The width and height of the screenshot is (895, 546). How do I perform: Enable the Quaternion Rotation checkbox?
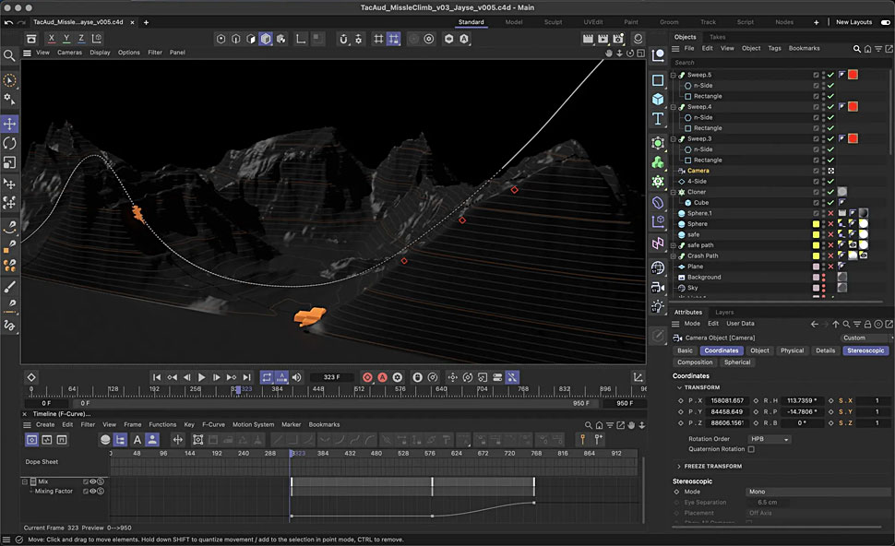(x=751, y=449)
